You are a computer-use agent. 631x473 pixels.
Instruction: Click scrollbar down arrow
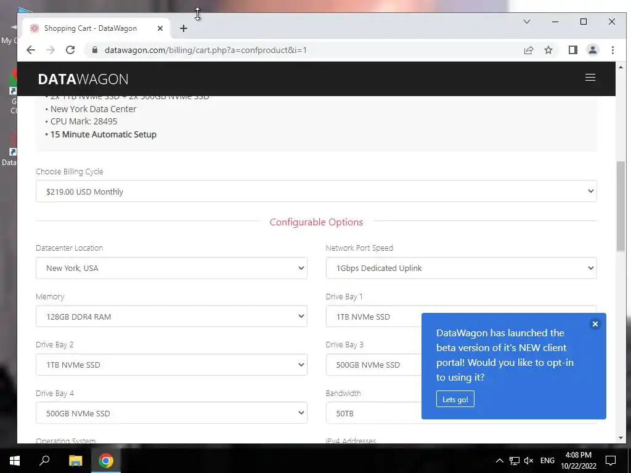[x=621, y=438]
